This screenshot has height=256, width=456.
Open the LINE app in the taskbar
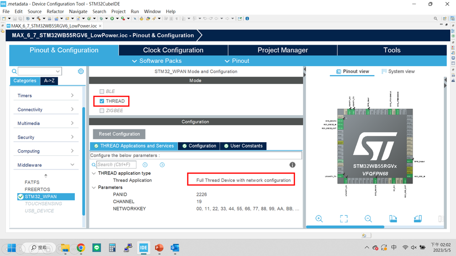[97, 248]
